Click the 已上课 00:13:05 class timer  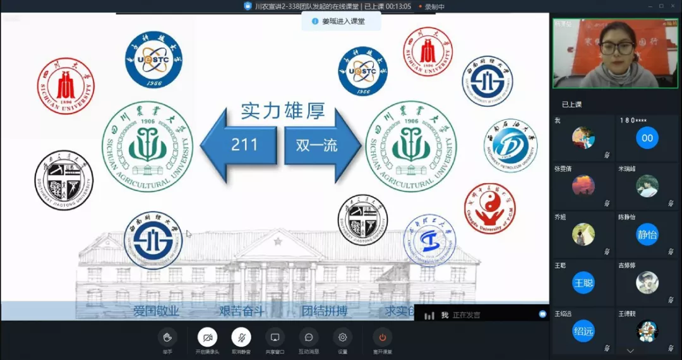click(x=388, y=6)
